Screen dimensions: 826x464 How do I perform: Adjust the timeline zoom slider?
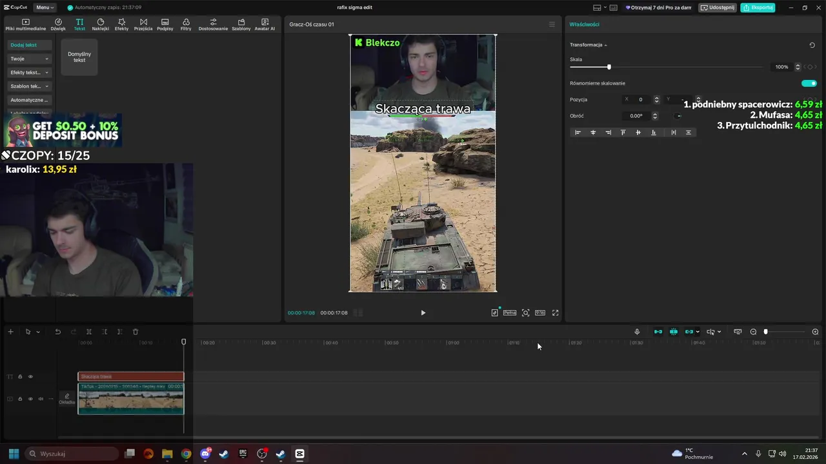766,332
